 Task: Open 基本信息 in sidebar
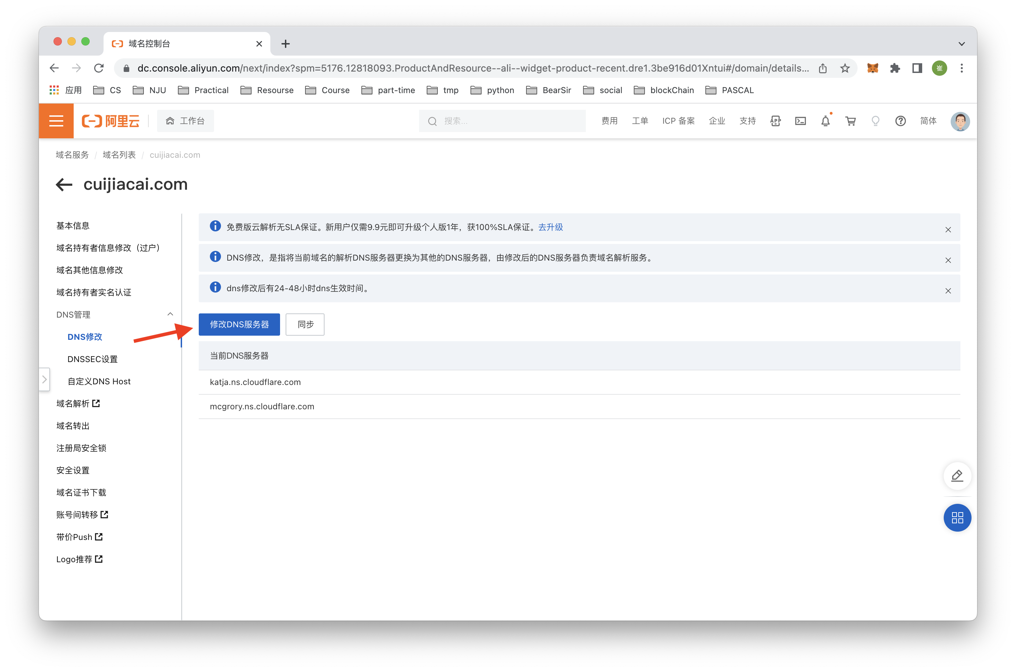73,226
